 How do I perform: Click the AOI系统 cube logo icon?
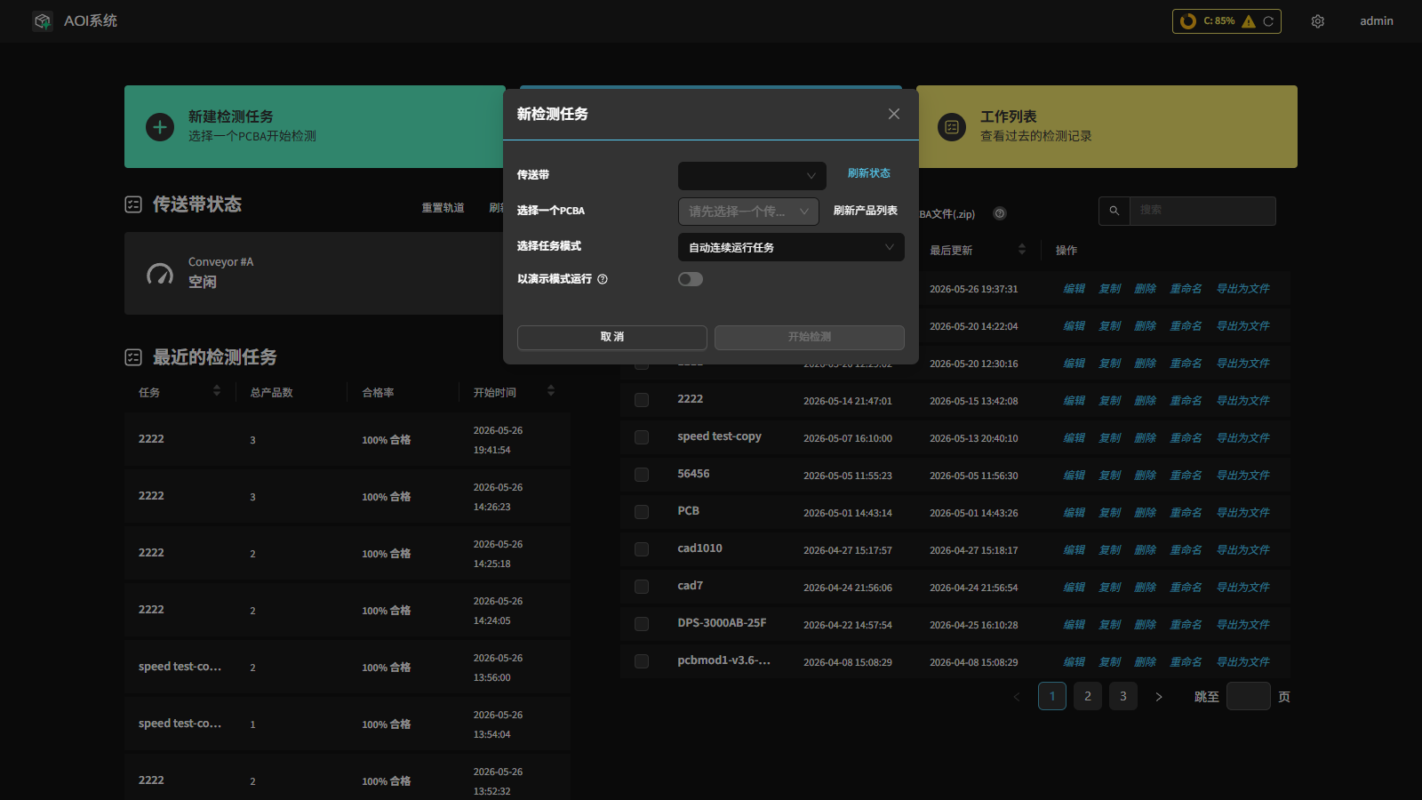click(43, 20)
